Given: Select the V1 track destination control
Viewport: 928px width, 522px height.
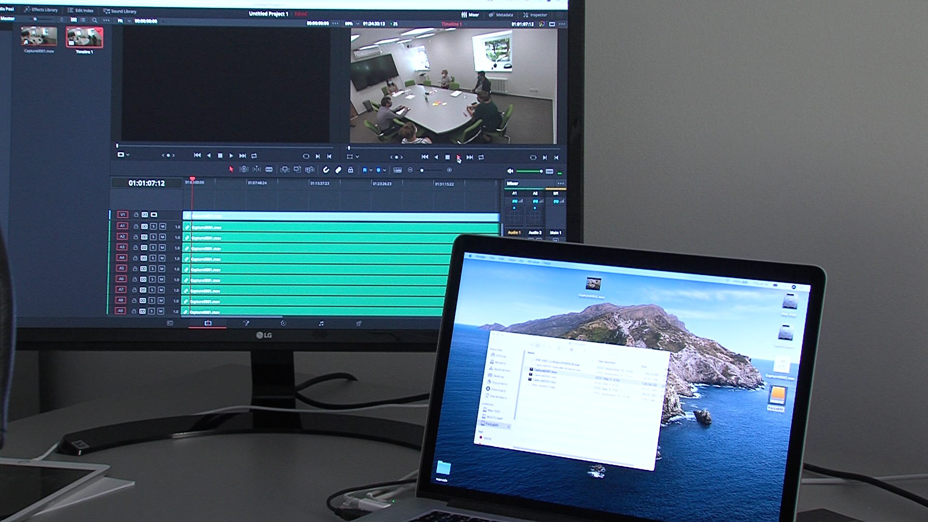Looking at the screenshot, I should click(x=123, y=214).
